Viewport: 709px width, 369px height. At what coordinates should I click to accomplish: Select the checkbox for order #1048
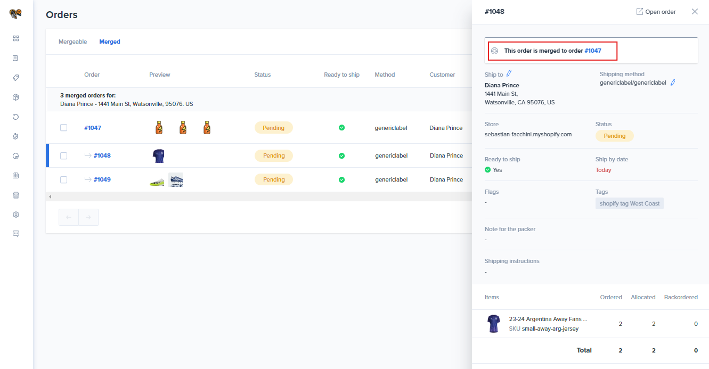point(64,155)
